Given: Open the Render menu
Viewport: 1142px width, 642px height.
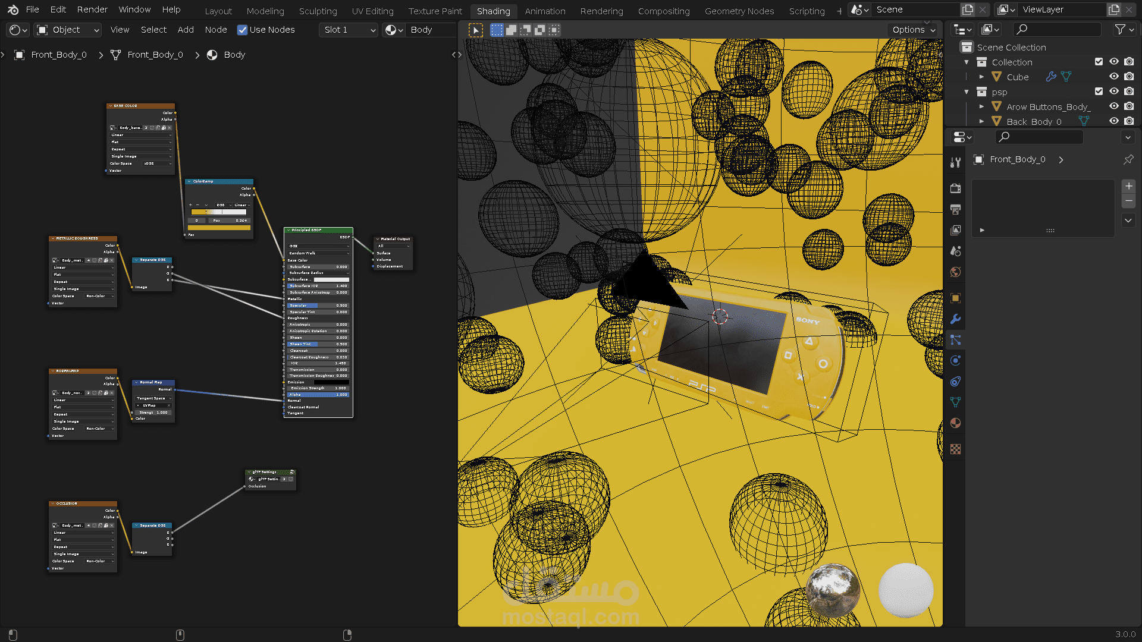Looking at the screenshot, I should (92, 10).
